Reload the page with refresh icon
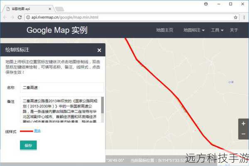The width and height of the screenshot is (249, 166). (x=20, y=17)
